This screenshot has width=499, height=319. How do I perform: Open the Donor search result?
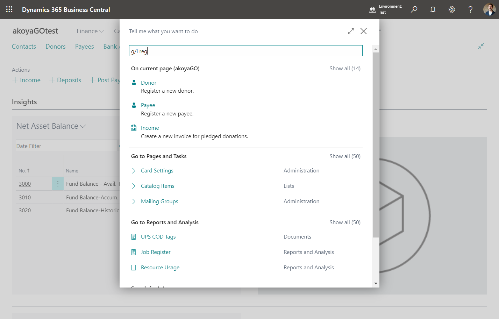[149, 83]
